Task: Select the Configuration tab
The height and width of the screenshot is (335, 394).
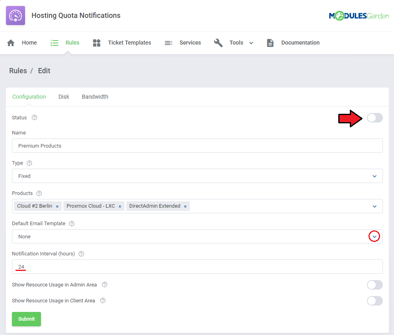Action: tap(29, 97)
